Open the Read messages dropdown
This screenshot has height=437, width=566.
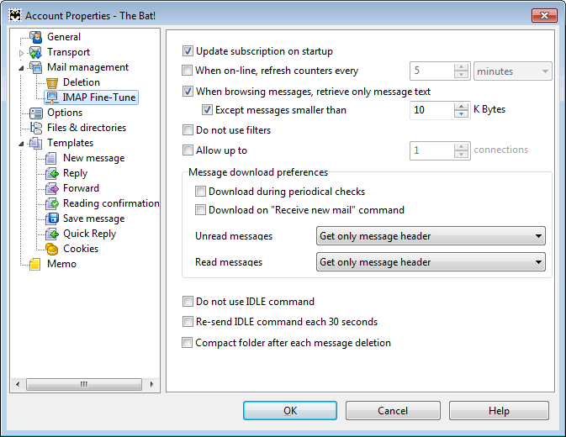click(x=431, y=262)
